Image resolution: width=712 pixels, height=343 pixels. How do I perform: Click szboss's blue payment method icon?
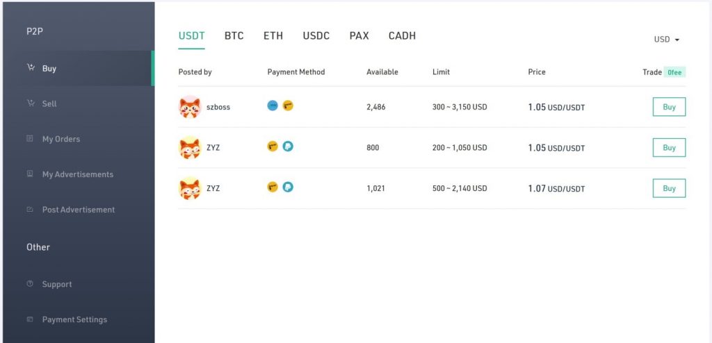[x=273, y=106]
